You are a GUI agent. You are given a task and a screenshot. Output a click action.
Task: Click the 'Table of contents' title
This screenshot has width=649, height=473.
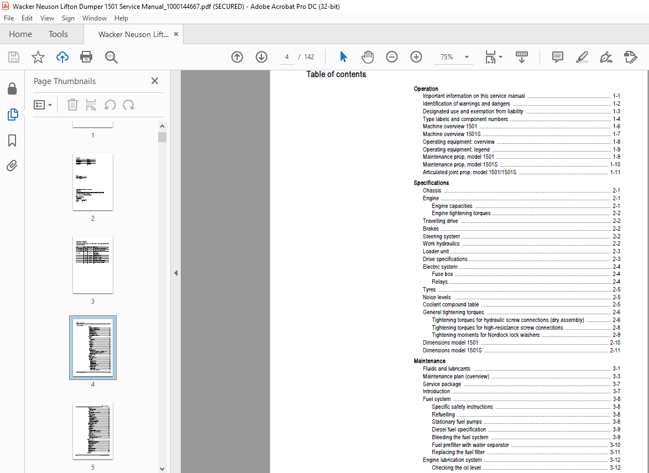point(336,75)
